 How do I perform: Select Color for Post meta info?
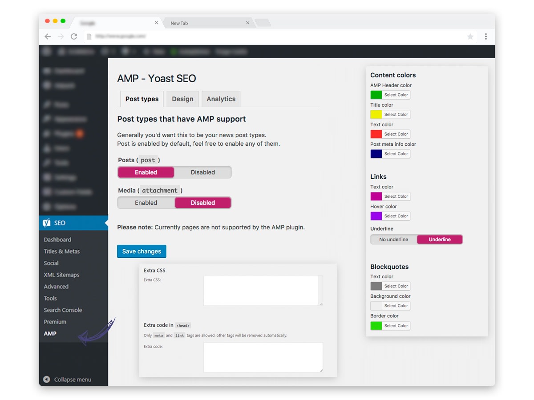pos(396,154)
